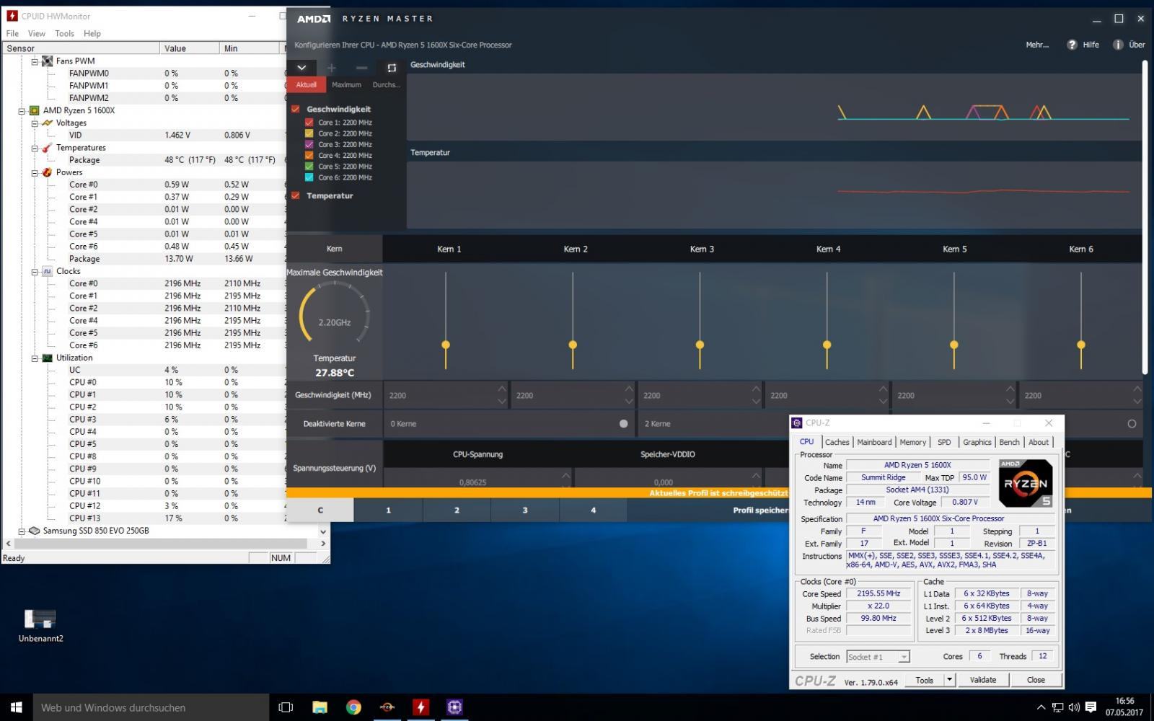Toggle Core 2: 2200 MHz checkbox
This screenshot has width=1154, height=721.
(x=309, y=133)
